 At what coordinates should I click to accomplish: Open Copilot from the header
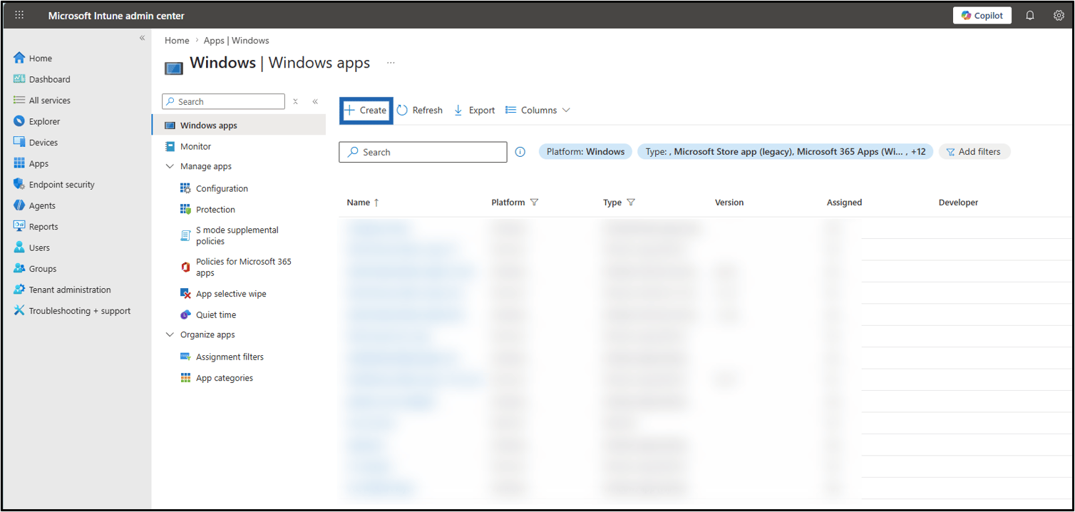click(982, 15)
